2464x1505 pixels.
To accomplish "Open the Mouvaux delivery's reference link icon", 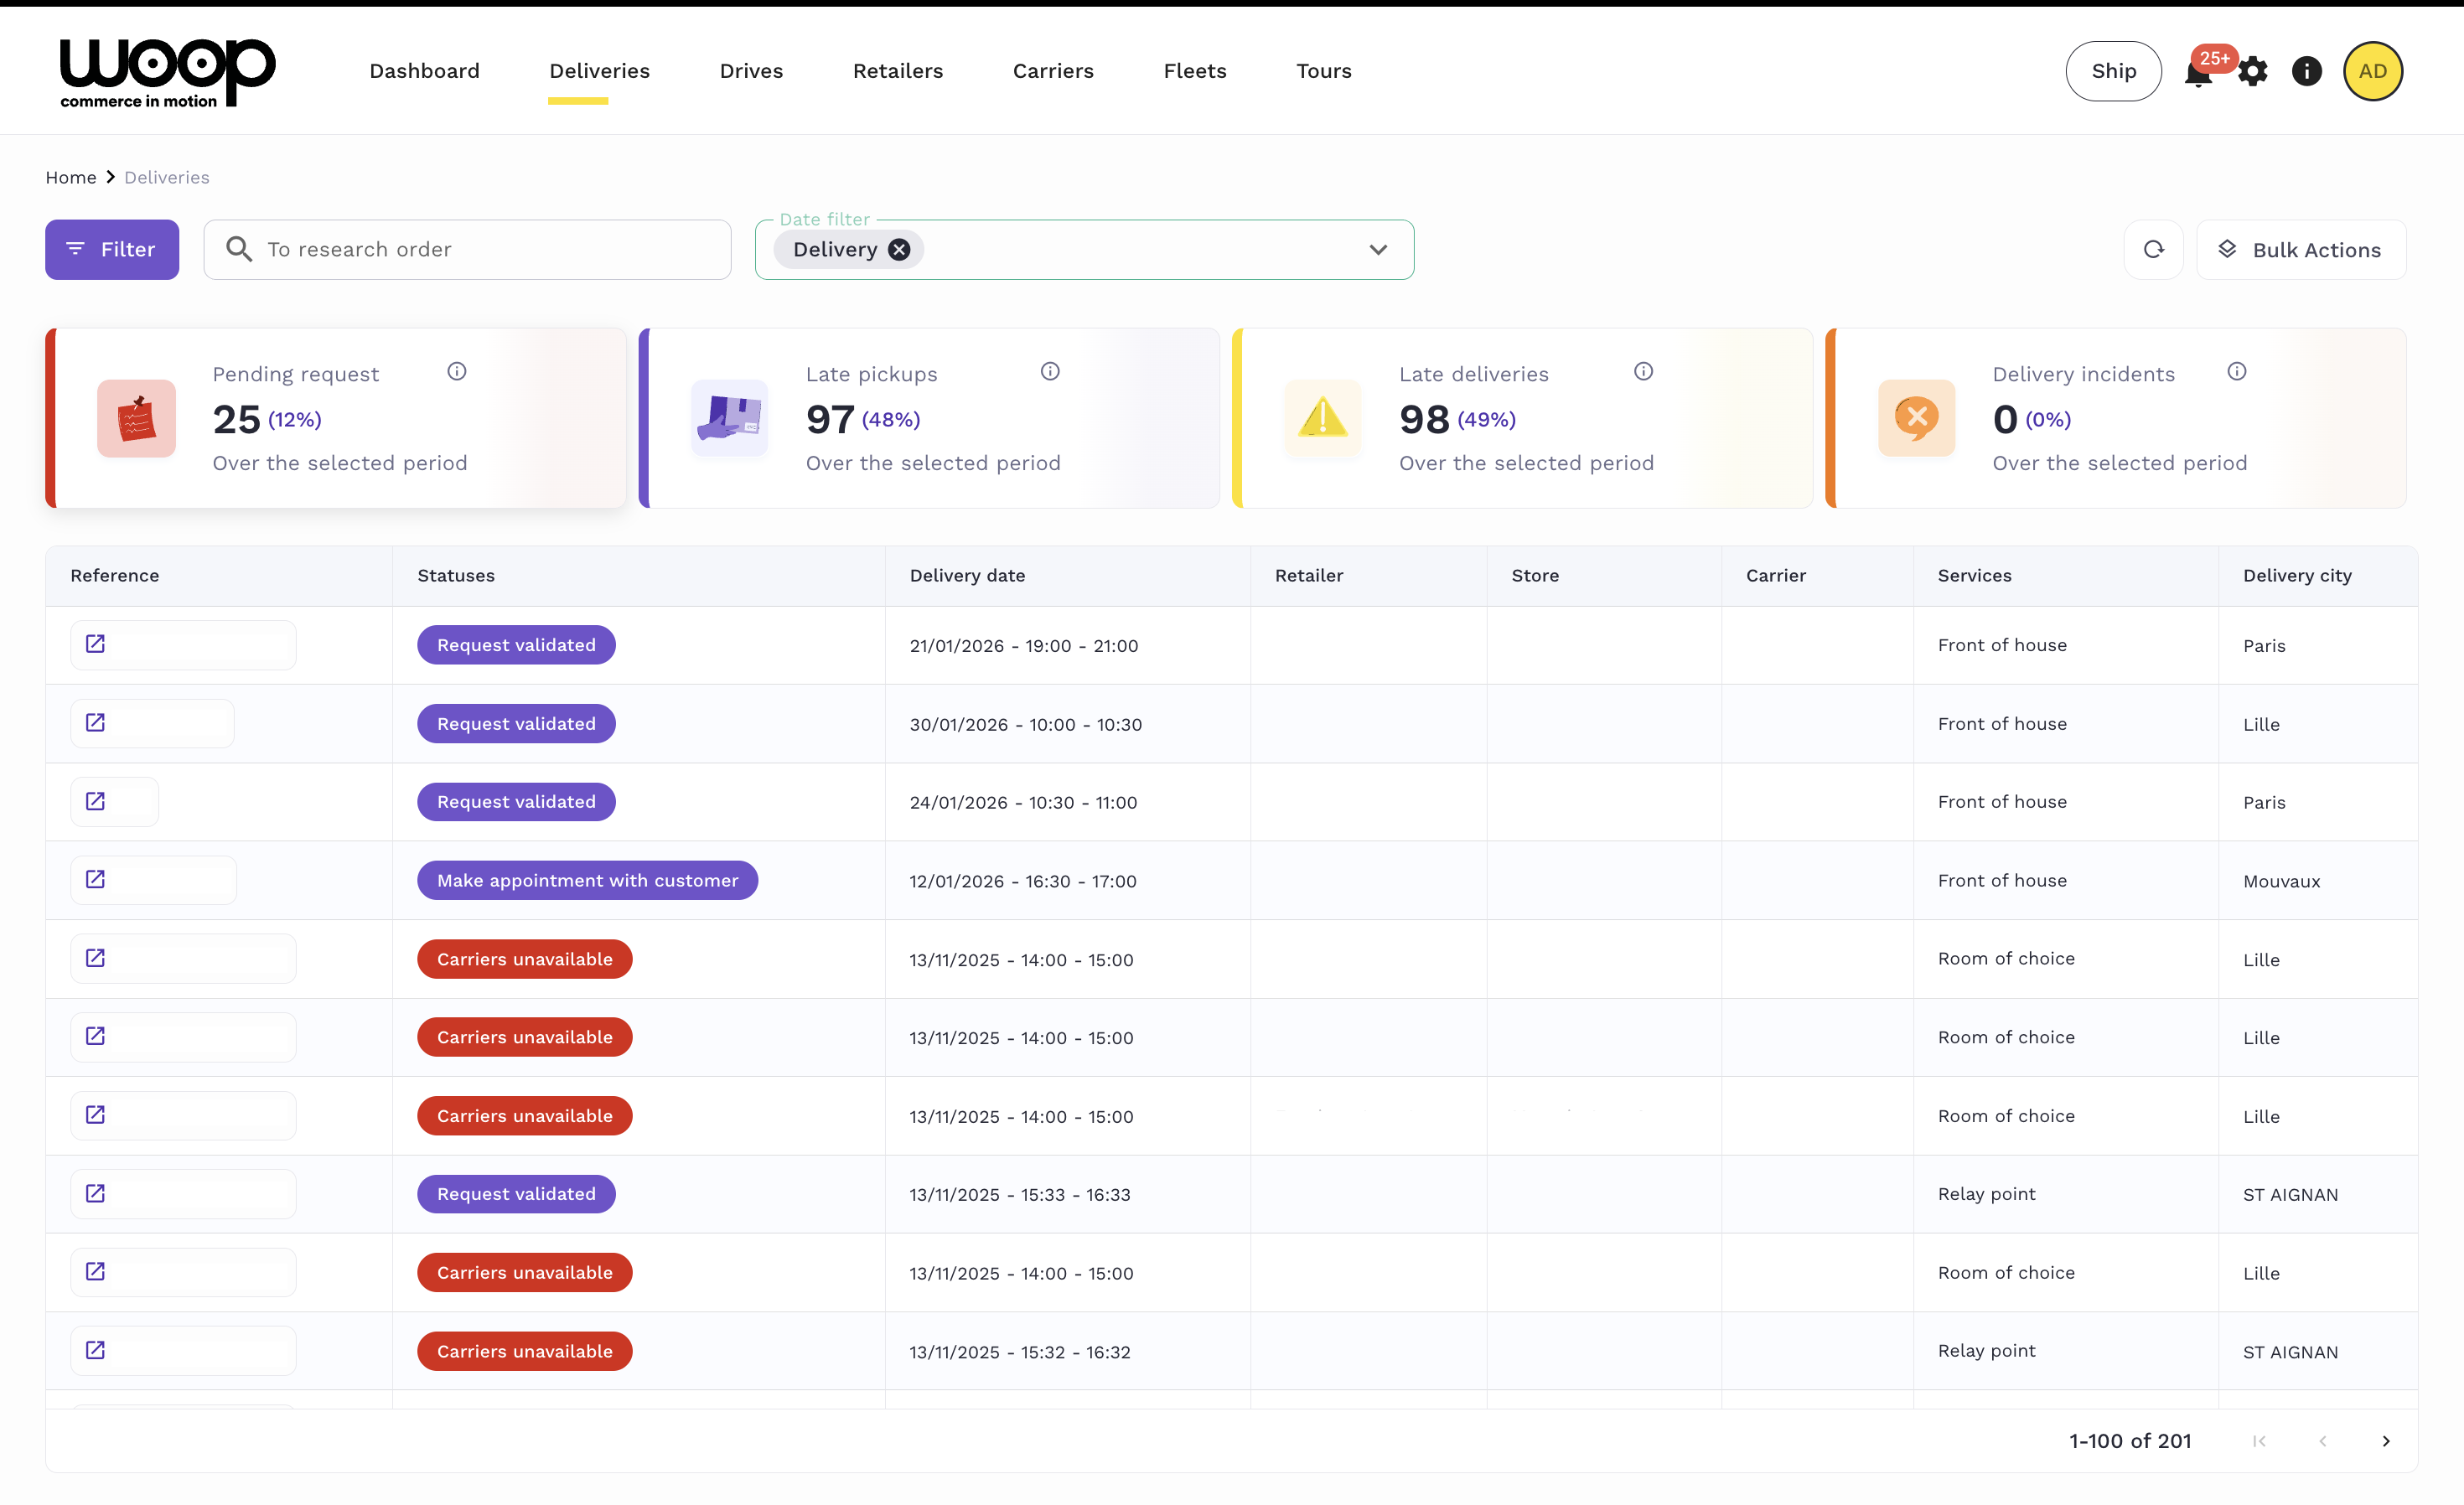I will coord(96,880).
